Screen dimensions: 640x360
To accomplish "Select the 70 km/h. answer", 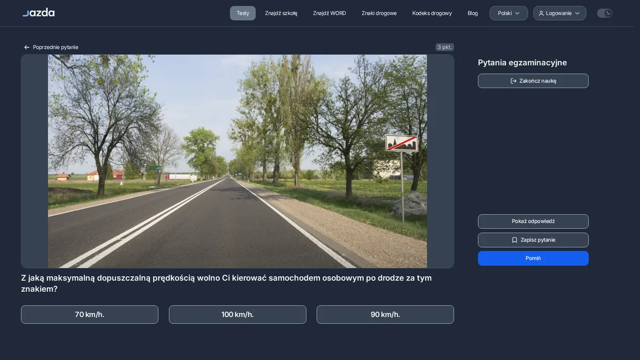I will [x=90, y=315].
